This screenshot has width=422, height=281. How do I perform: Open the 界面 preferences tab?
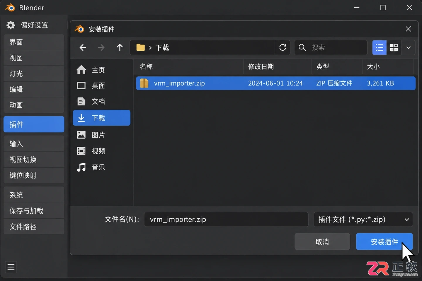(x=34, y=42)
